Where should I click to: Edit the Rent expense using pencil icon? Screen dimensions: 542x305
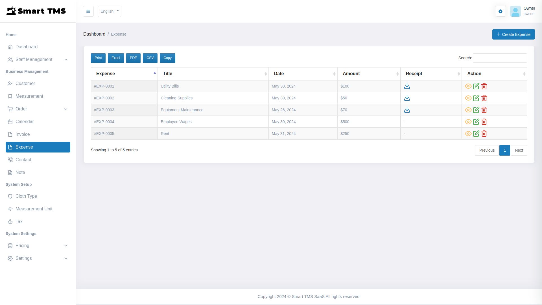click(476, 134)
